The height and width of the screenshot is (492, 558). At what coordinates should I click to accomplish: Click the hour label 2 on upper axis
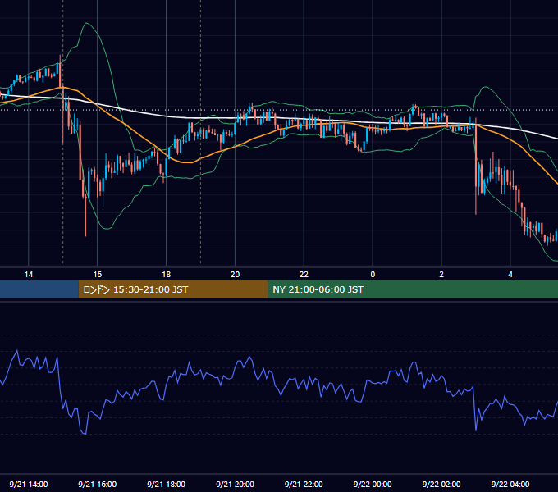coord(441,275)
